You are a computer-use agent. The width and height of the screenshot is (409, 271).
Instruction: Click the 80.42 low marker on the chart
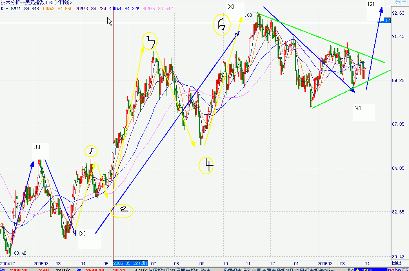(20, 253)
